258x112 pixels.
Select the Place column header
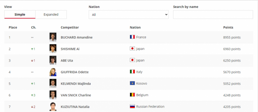13,27
